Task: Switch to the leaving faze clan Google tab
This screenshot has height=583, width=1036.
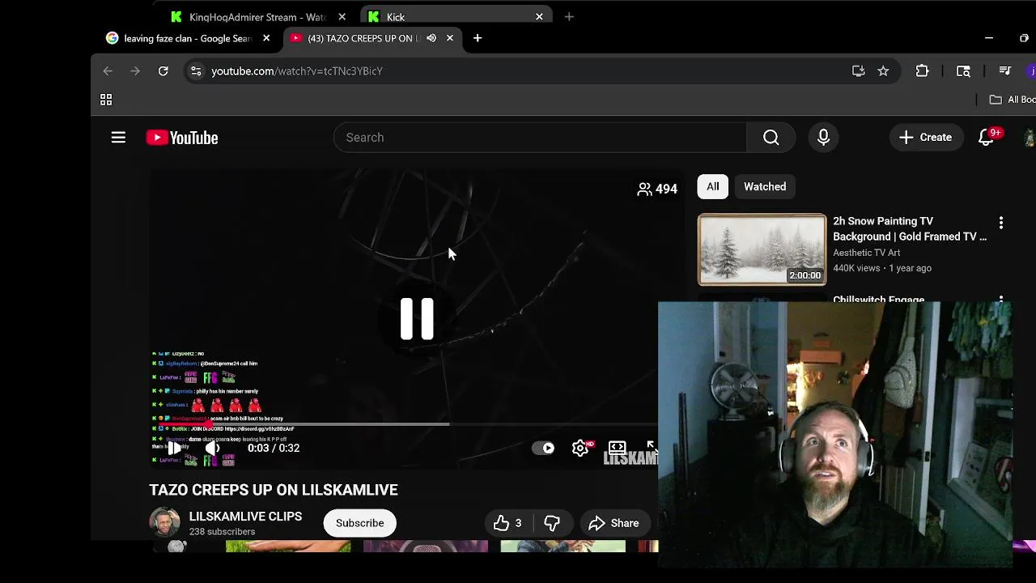Action: point(188,38)
